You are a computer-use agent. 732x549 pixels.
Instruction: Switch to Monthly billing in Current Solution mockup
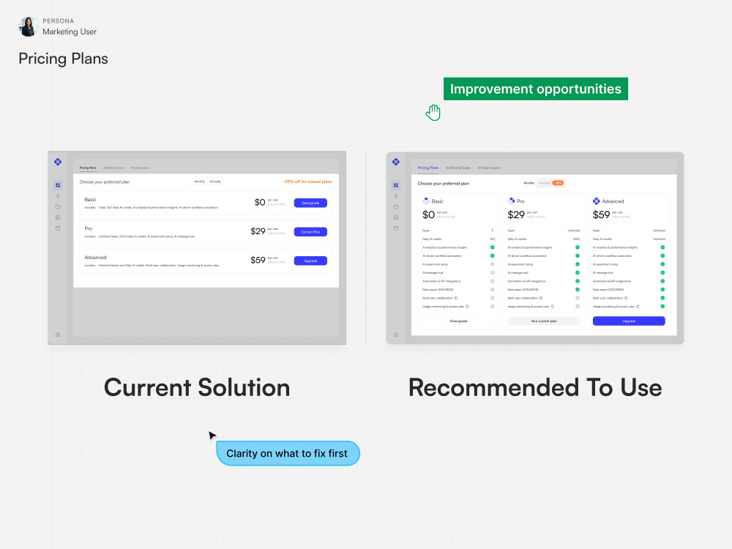(x=200, y=182)
